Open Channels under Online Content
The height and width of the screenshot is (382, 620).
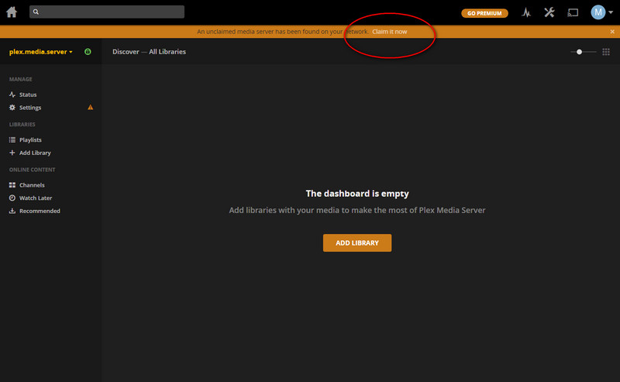pos(27,185)
